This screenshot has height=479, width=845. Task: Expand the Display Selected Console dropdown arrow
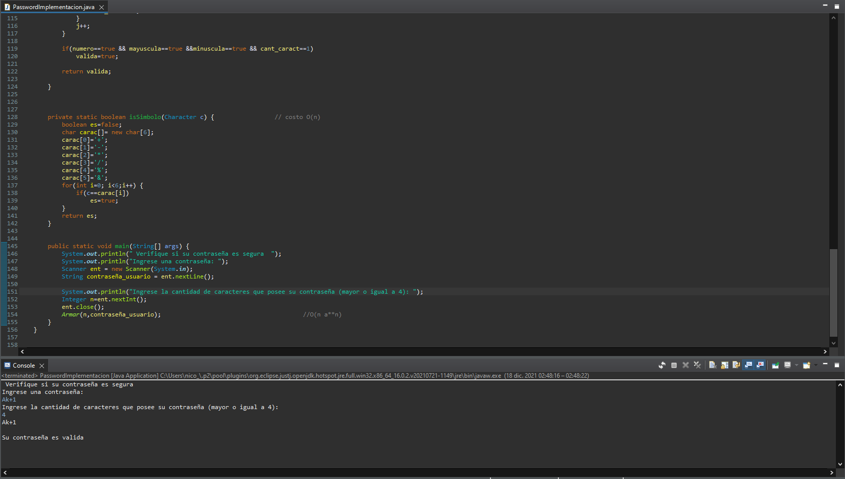coord(796,365)
